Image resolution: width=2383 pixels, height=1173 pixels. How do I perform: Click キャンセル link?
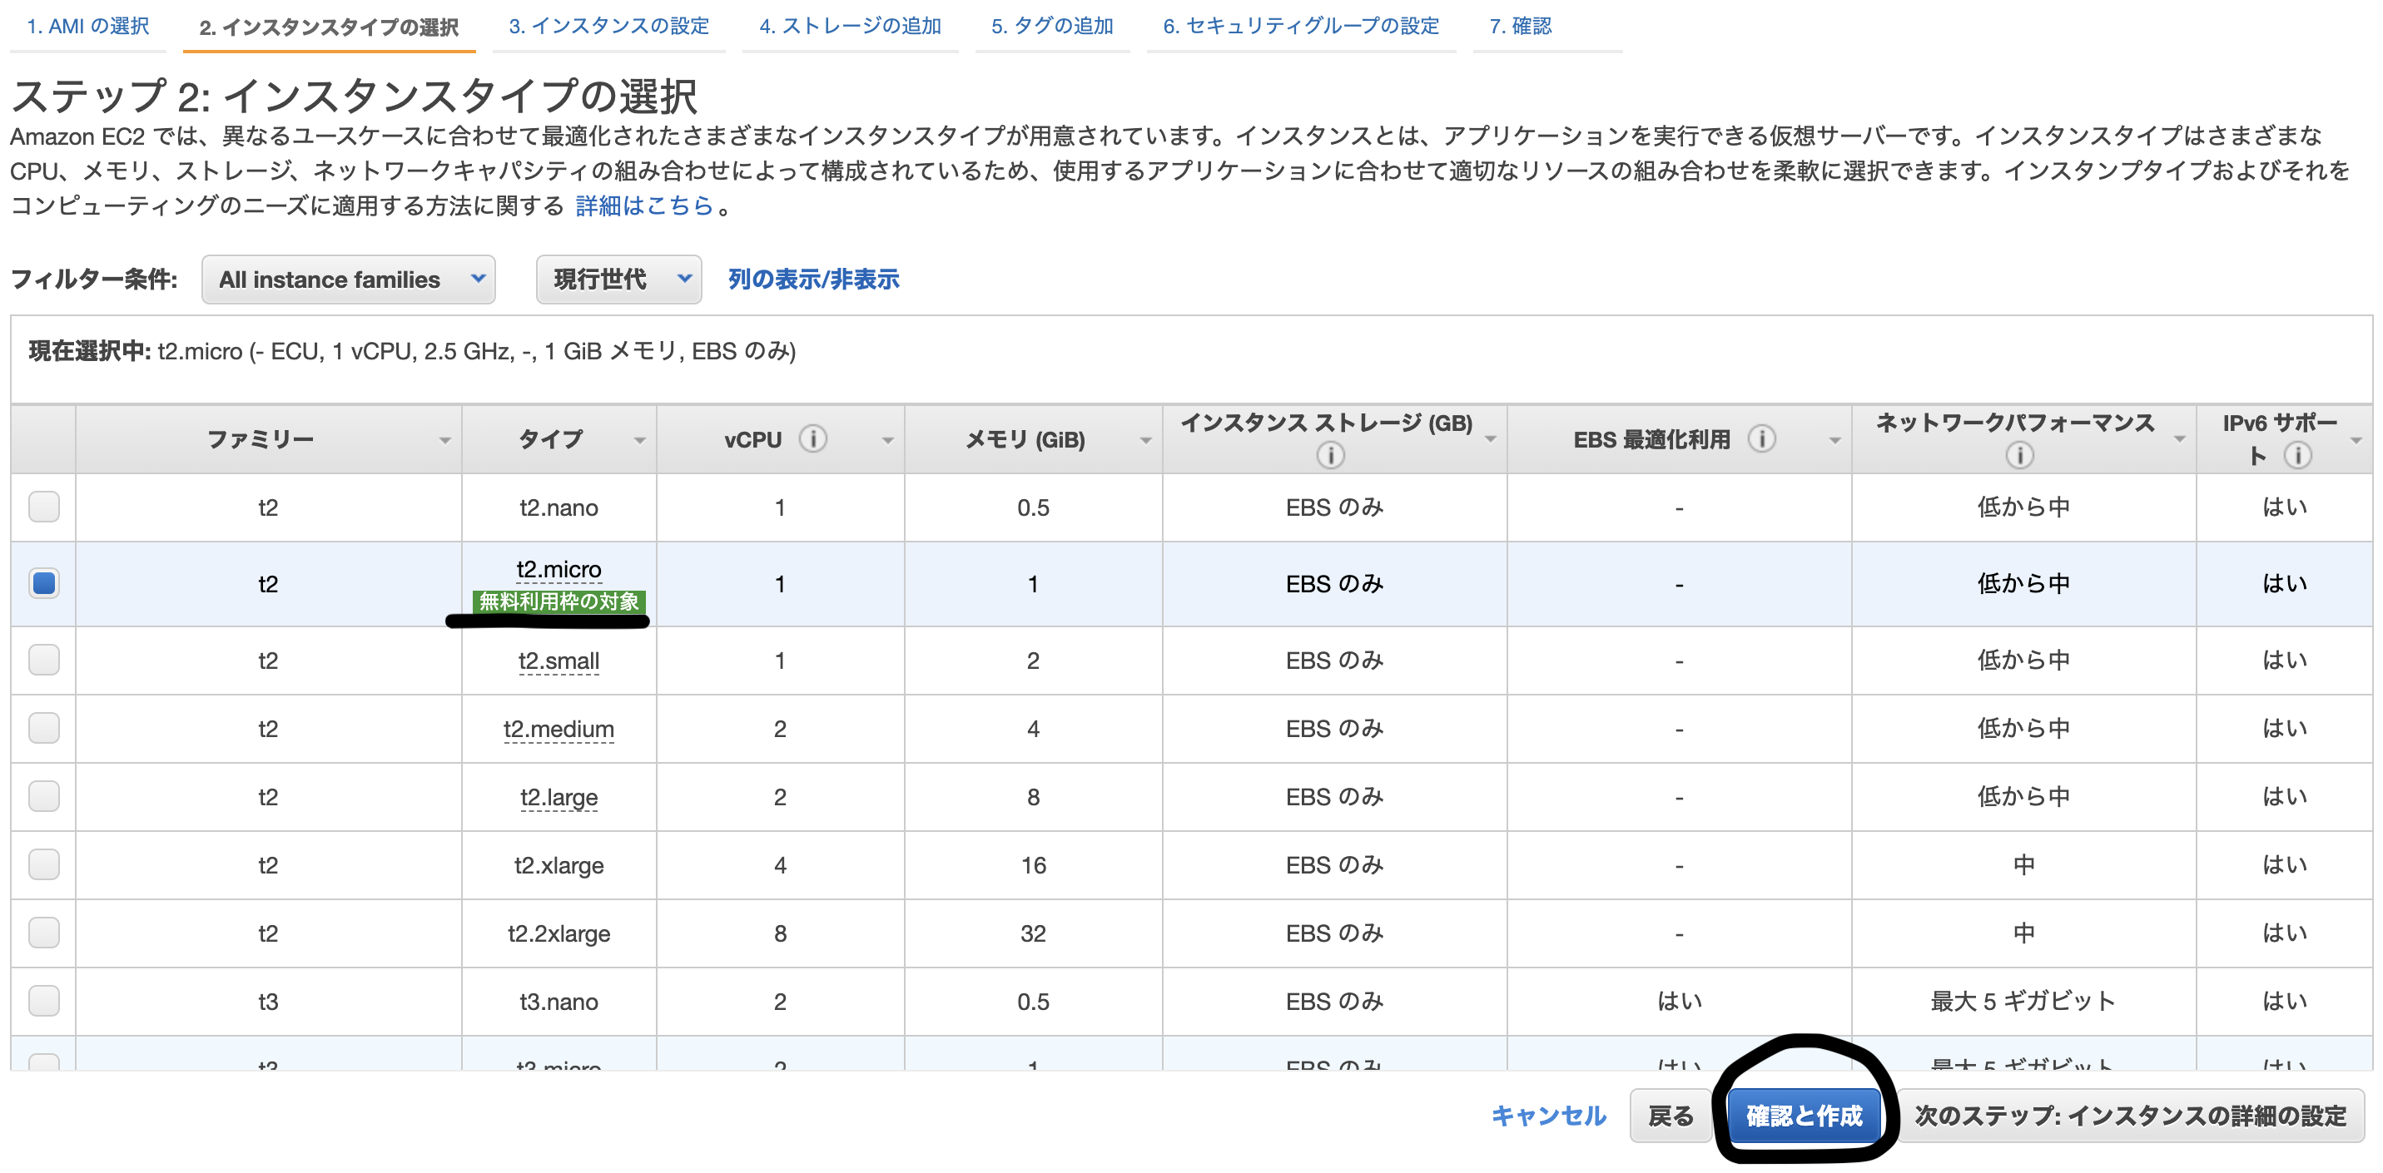click(x=1549, y=1116)
